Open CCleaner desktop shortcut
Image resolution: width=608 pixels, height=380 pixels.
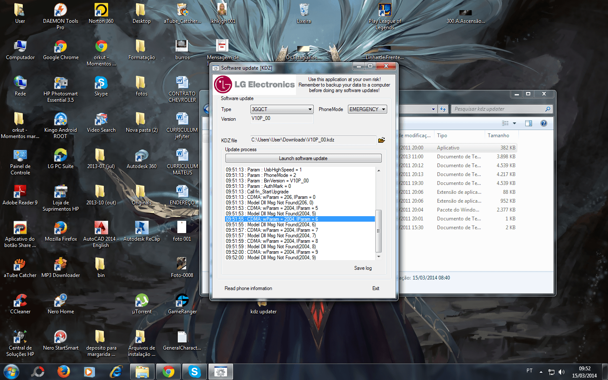tap(20, 304)
